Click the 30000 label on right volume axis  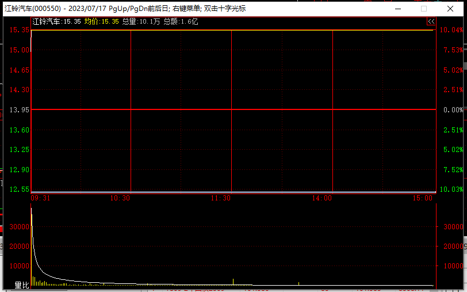pos(453,227)
